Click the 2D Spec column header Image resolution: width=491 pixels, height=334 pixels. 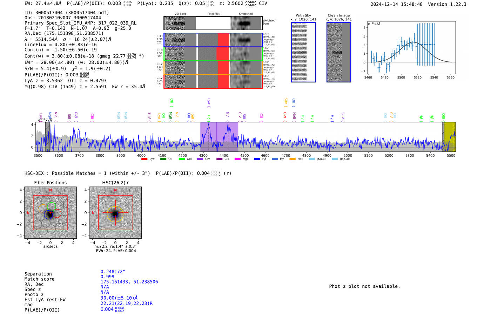[180, 14]
